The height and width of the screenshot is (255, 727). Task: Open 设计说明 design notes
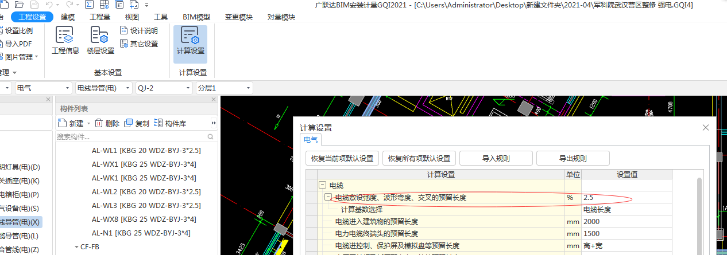pos(138,30)
